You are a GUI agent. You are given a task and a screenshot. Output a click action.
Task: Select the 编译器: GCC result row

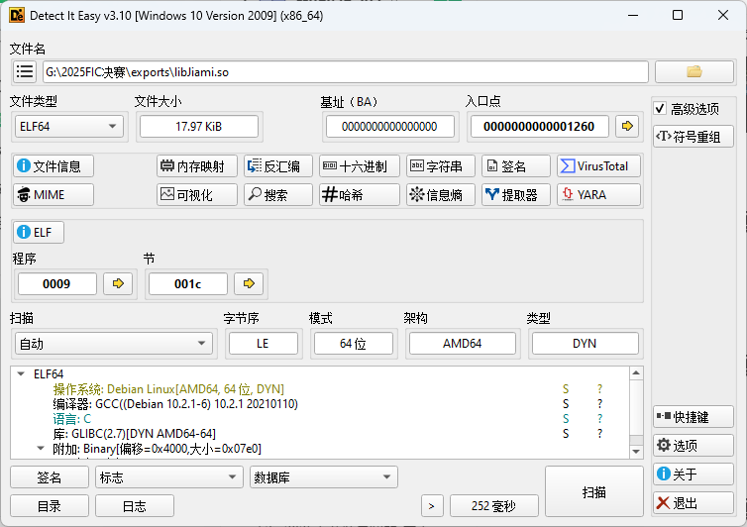[x=319, y=404]
